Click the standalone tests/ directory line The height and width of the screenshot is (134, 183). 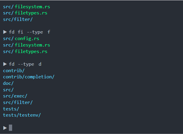(11, 109)
